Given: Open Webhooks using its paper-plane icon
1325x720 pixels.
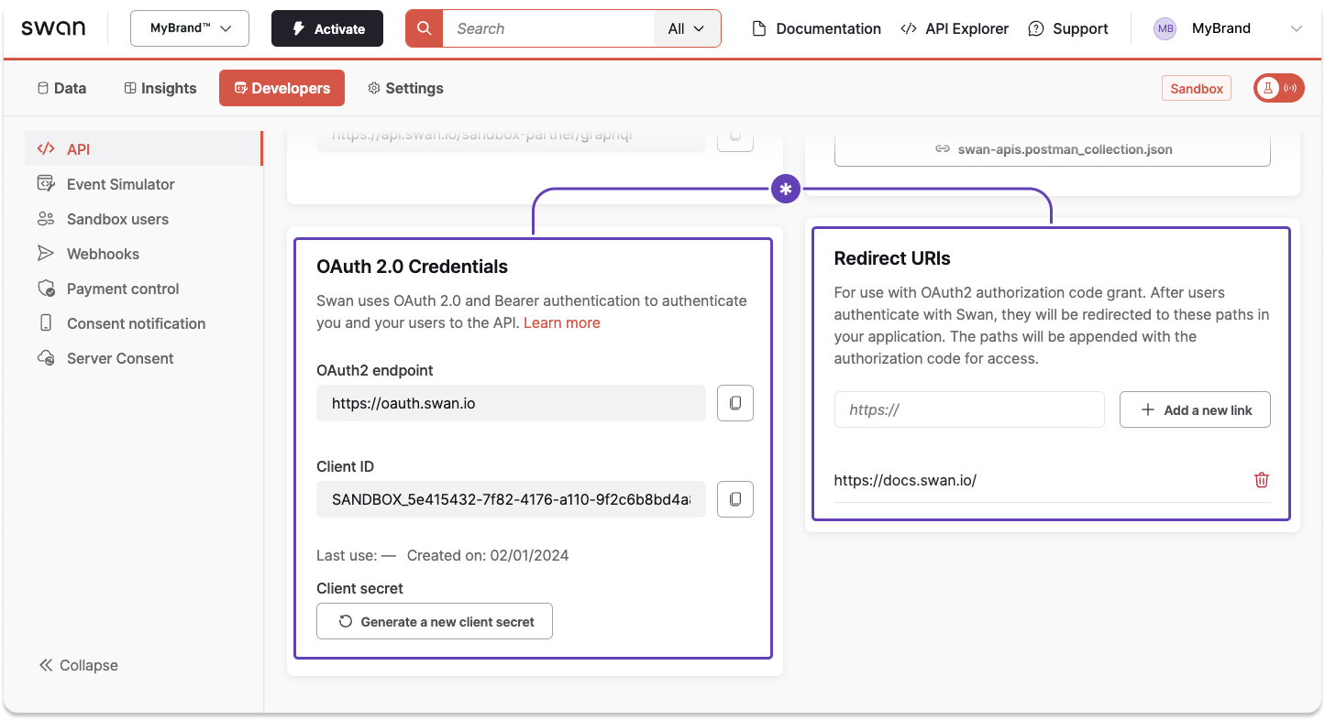Looking at the screenshot, I should 47,254.
